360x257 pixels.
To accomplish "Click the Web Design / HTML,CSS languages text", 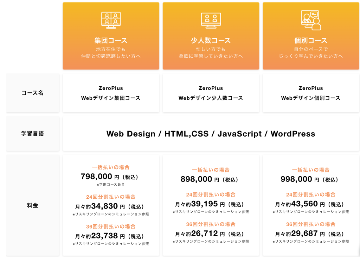I will 211,134.
